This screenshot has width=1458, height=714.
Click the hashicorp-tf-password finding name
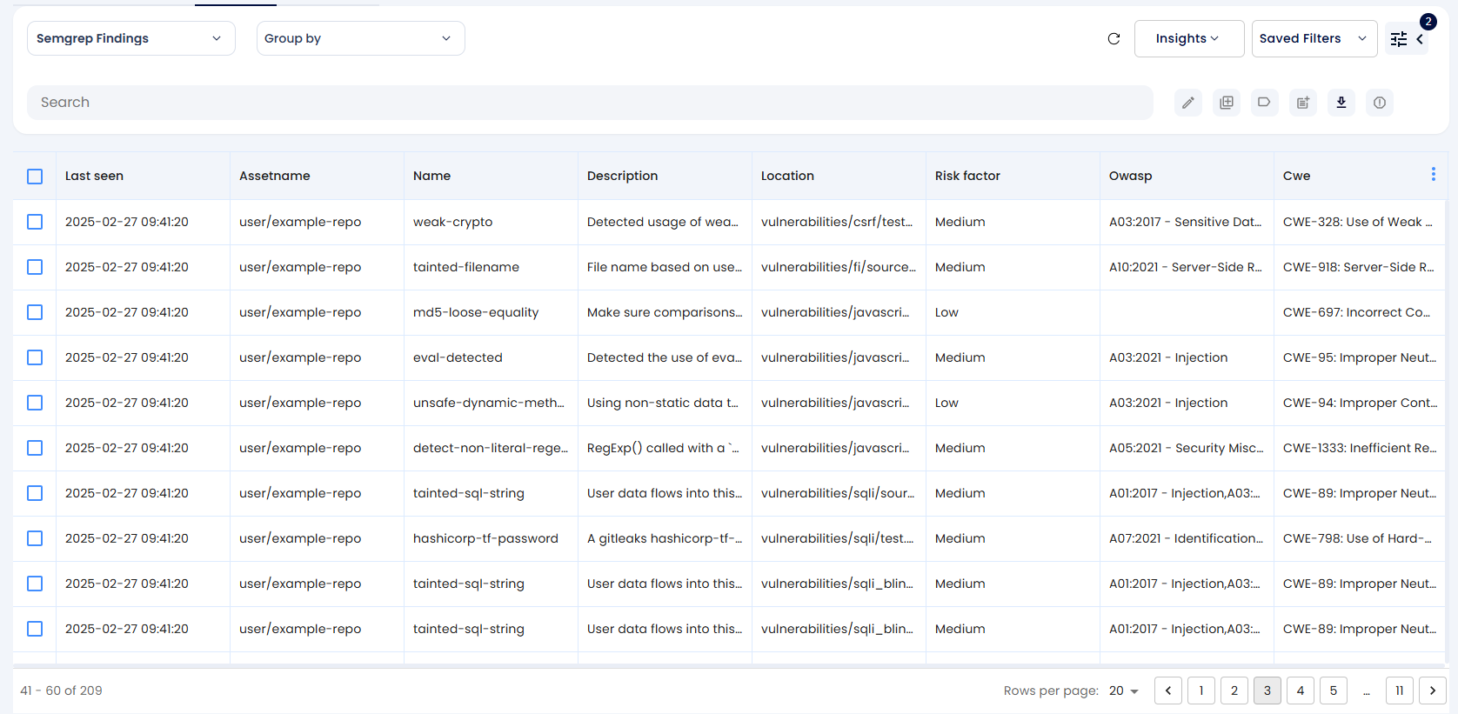click(x=485, y=538)
